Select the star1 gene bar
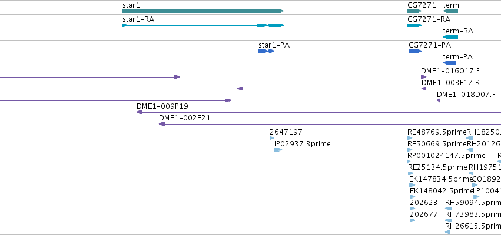This screenshot has height=235, width=501. 203,11
